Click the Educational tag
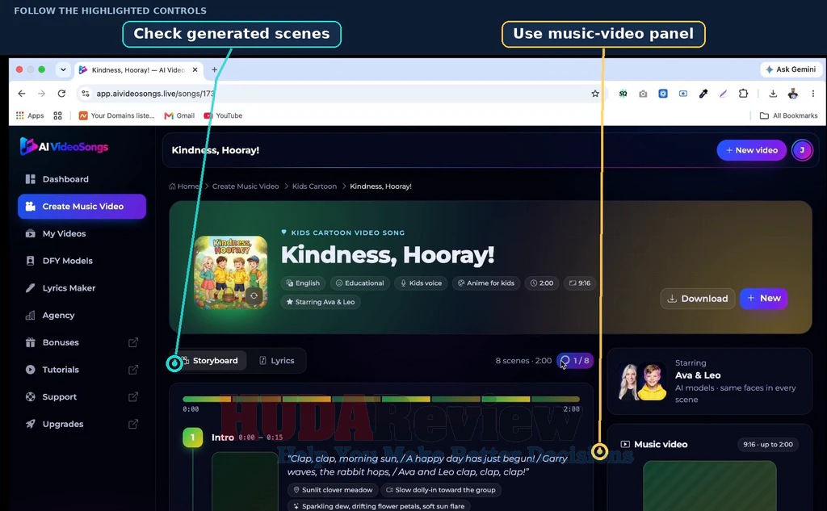Viewport: 827px width, 511px height. click(x=360, y=283)
